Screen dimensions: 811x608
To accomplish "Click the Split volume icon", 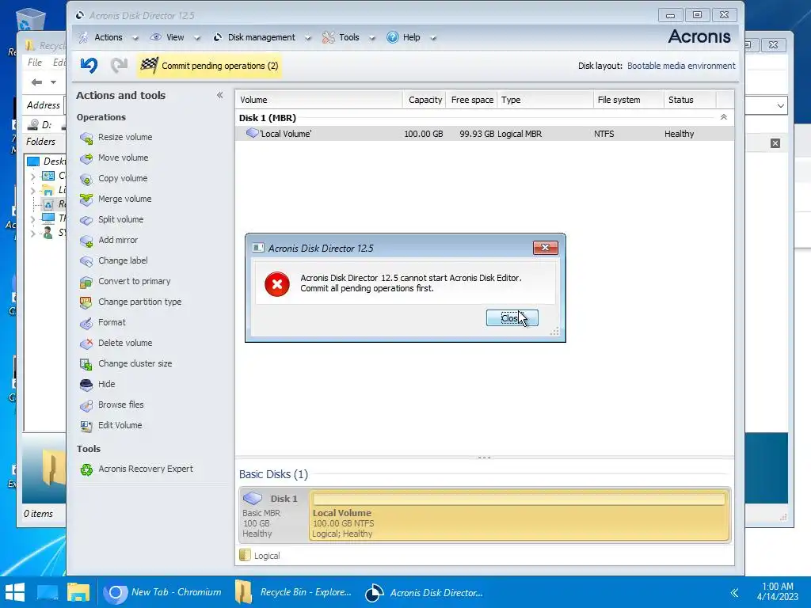I will [86, 220].
